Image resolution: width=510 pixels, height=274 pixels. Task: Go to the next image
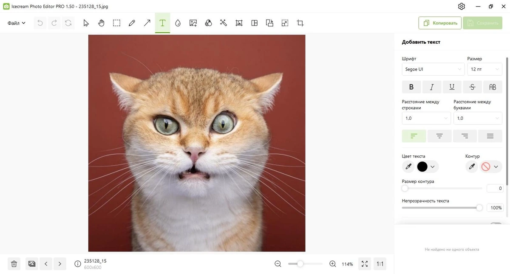coord(60,264)
